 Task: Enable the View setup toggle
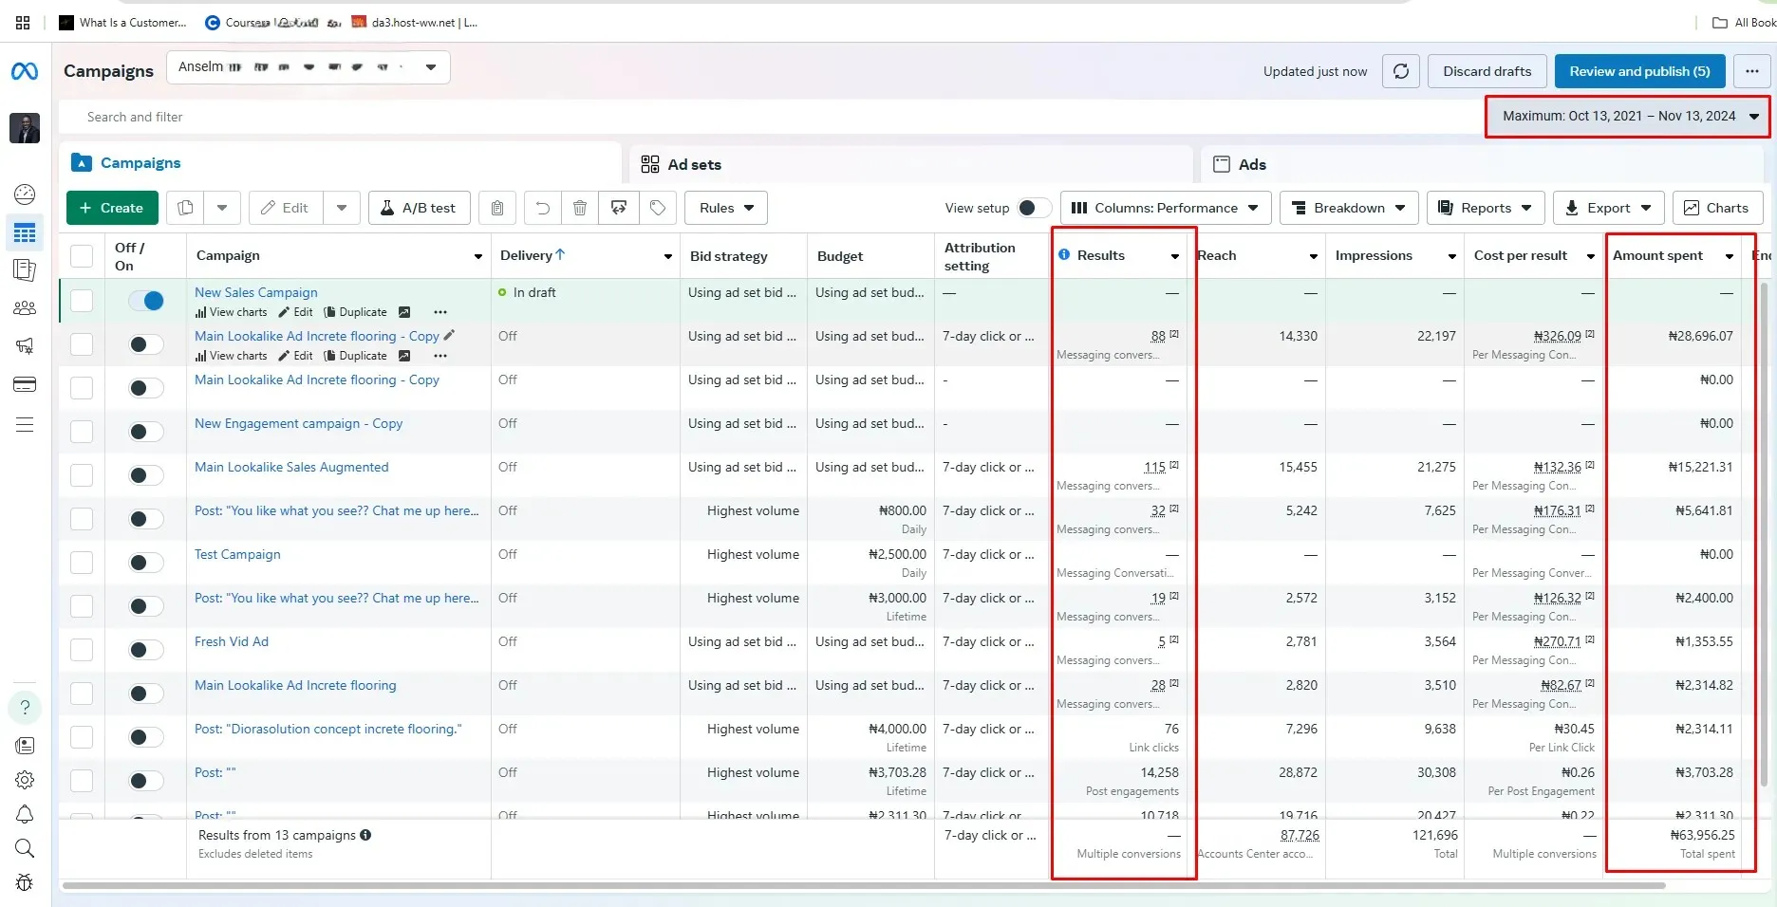click(1033, 208)
